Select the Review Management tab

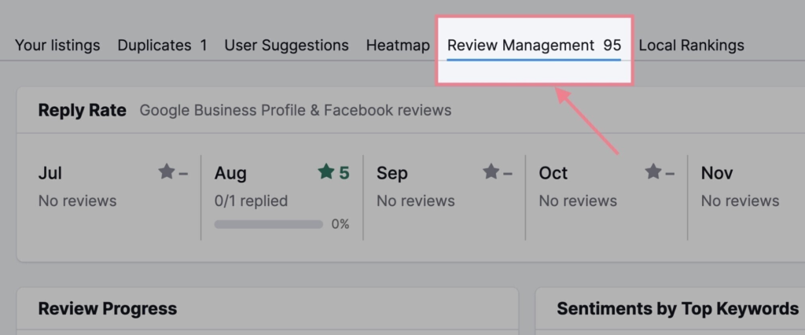[x=534, y=45]
